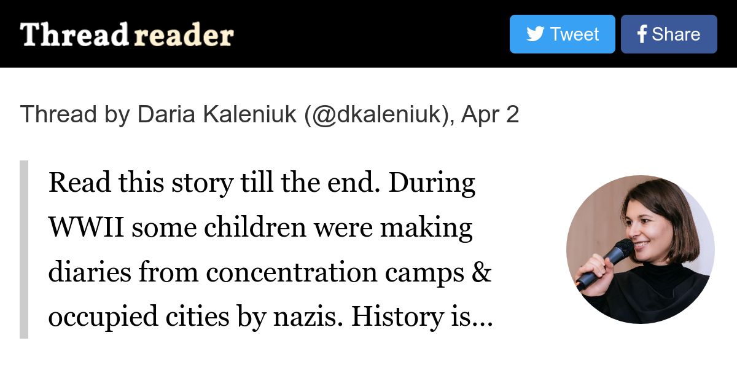Viewport: 737px width, 386px height.
Task: Click the "Thread by" heading text
Action: (76, 114)
